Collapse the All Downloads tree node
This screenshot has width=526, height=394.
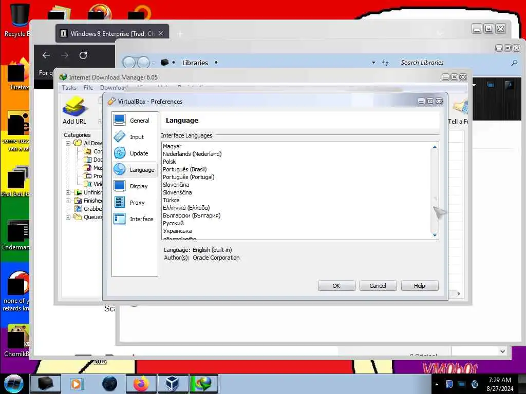point(68,143)
